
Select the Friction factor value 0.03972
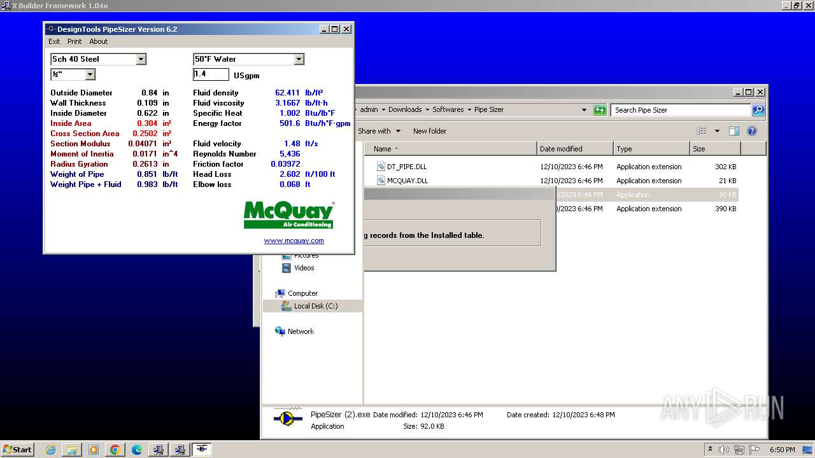tap(285, 164)
